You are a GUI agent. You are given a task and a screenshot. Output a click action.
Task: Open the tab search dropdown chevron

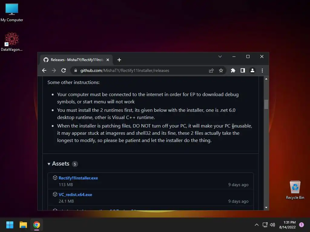[220, 56]
